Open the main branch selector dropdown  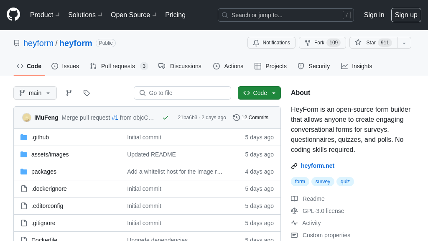point(35,93)
